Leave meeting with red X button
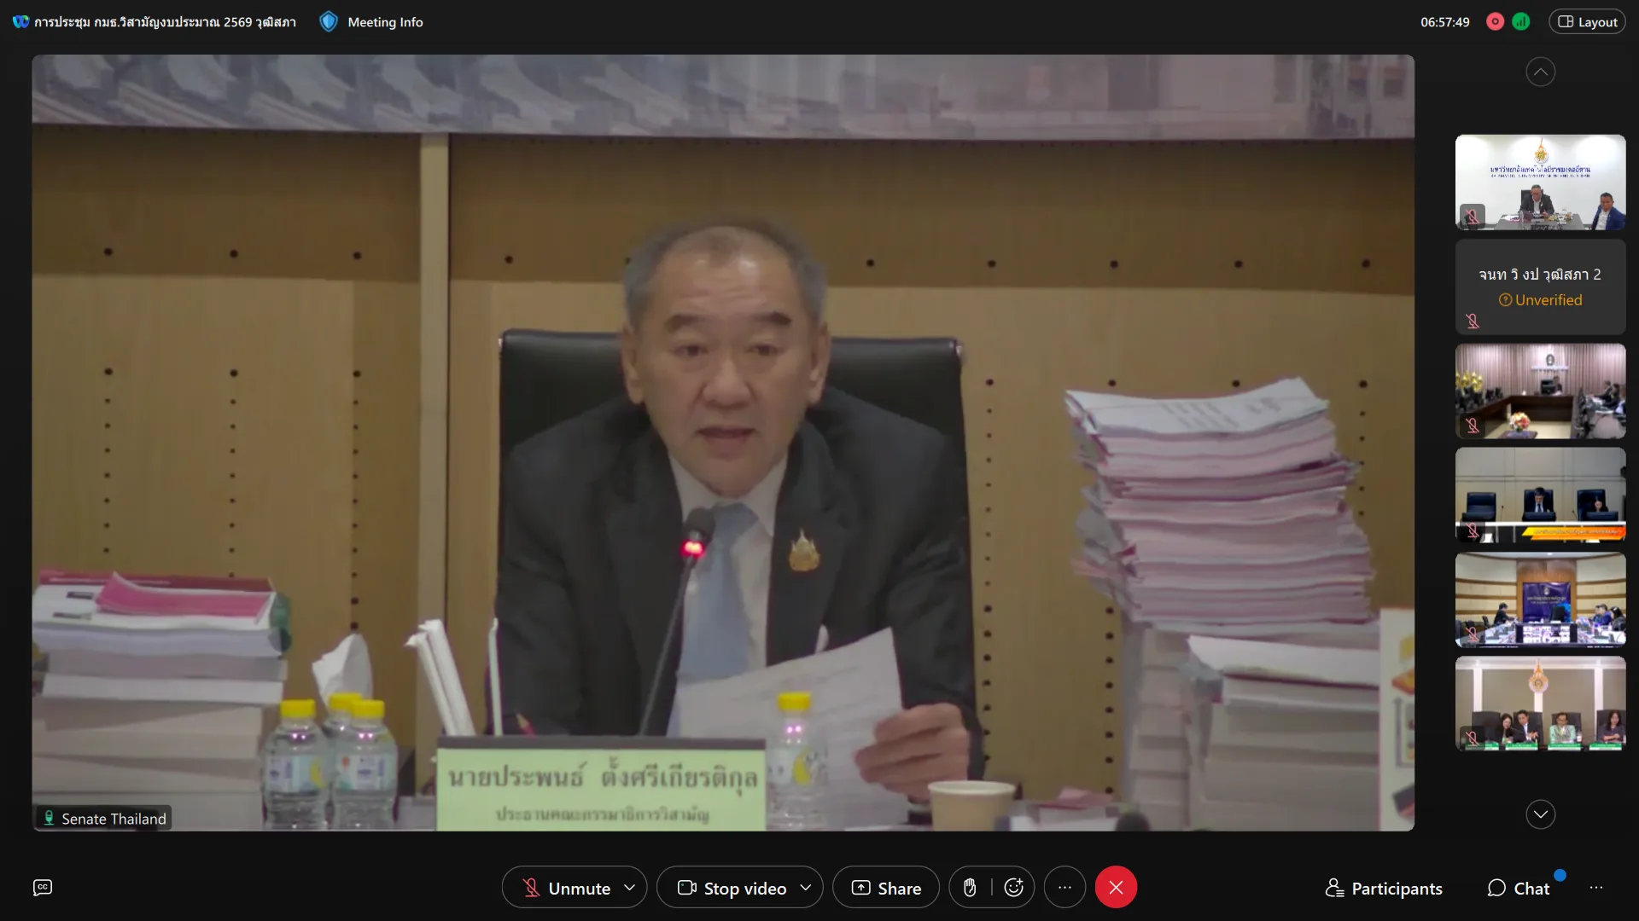Image resolution: width=1639 pixels, height=921 pixels. point(1116,888)
